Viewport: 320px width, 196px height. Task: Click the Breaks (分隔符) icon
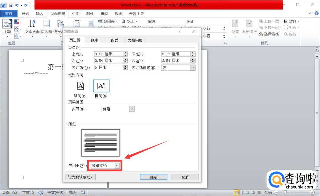(100, 21)
